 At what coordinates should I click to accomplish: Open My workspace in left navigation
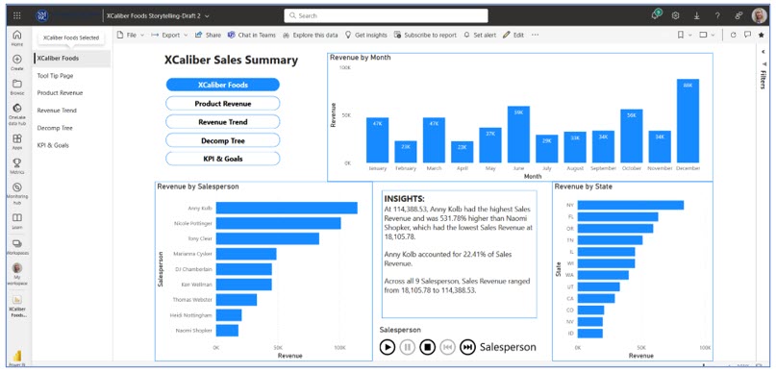click(17, 275)
